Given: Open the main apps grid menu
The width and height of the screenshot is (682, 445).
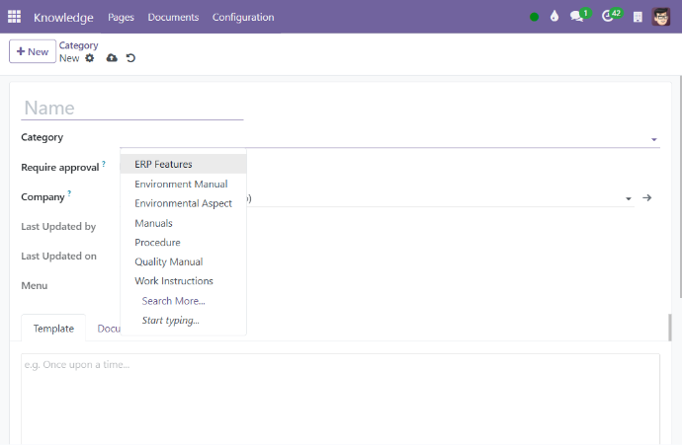Looking at the screenshot, I should click(14, 17).
